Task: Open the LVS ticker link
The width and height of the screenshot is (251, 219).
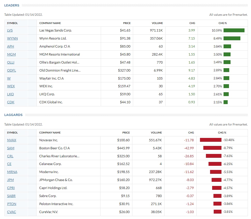Action: click(10, 30)
